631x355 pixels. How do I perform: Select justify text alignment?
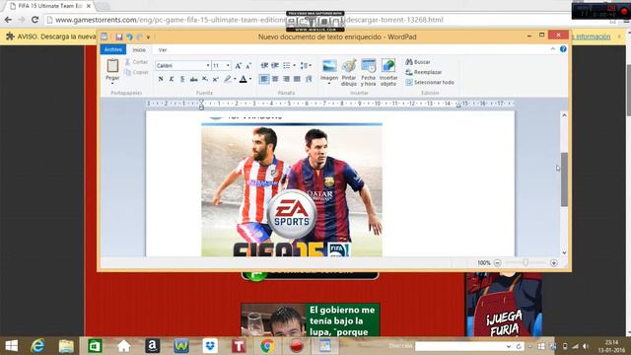[297, 79]
